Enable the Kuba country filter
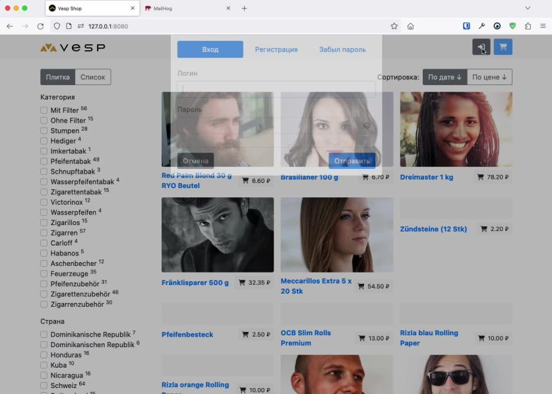This screenshot has height=394, width=552. 44,365
